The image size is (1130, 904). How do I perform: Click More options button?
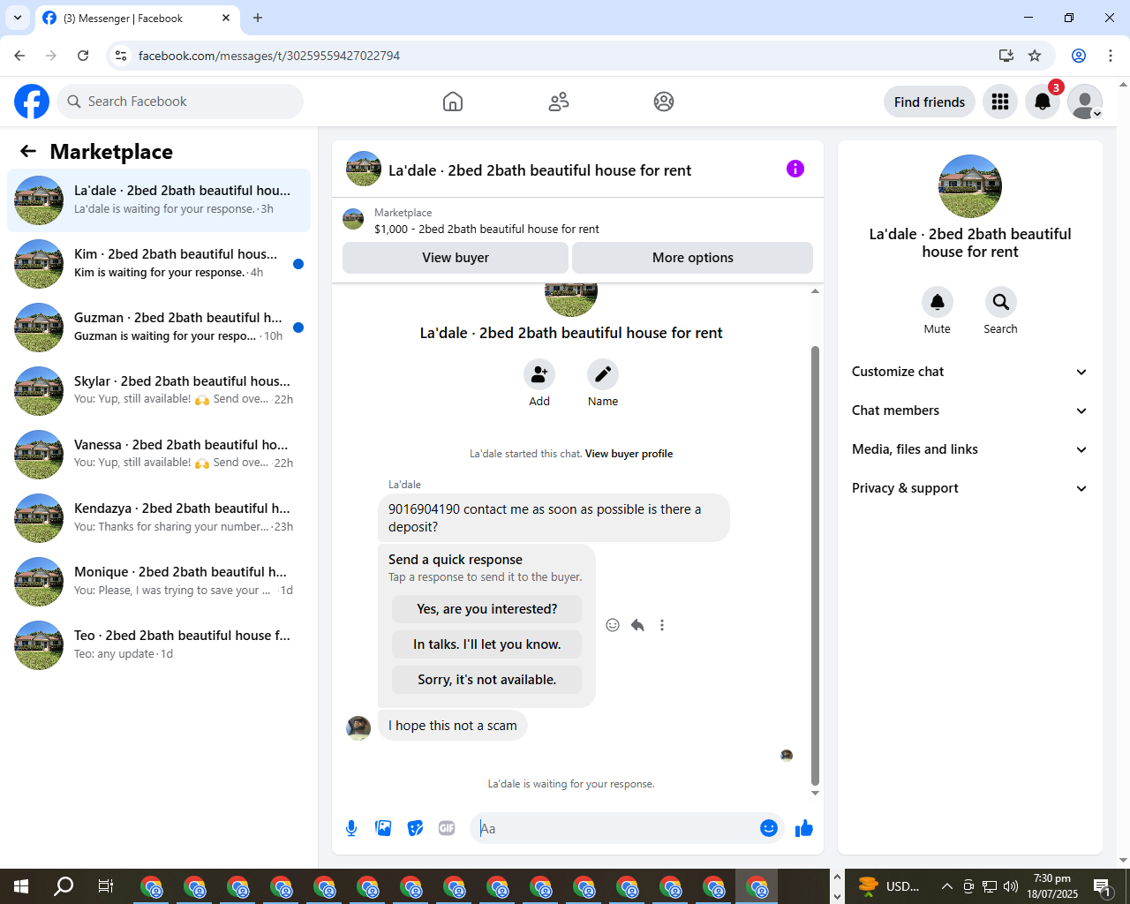pos(693,258)
